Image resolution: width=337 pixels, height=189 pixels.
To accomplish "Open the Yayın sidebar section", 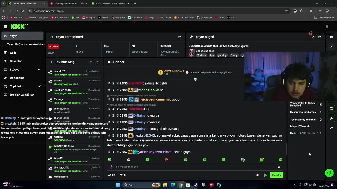I will [x=22, y=36].
